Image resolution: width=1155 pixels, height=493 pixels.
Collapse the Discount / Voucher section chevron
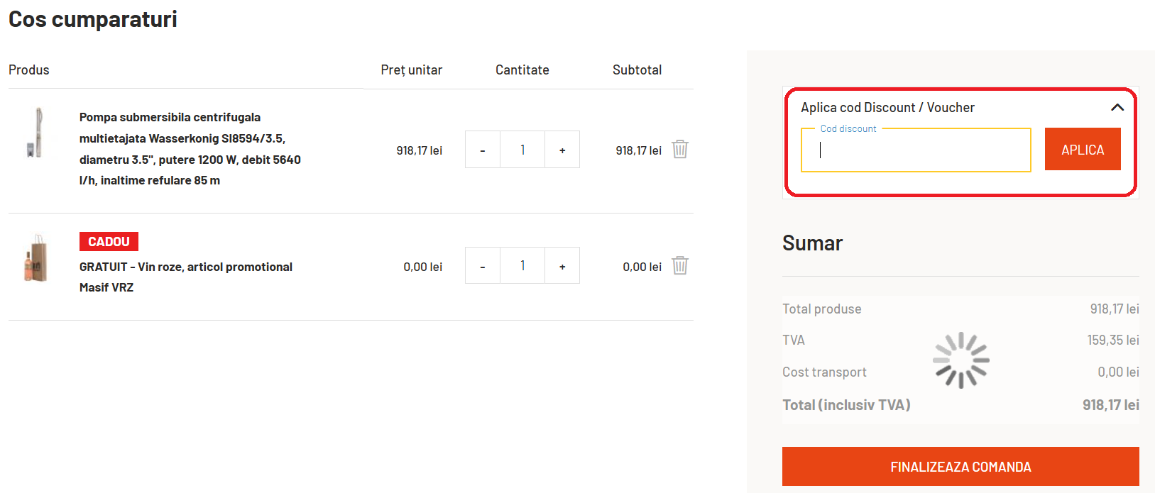(1117, 107)
